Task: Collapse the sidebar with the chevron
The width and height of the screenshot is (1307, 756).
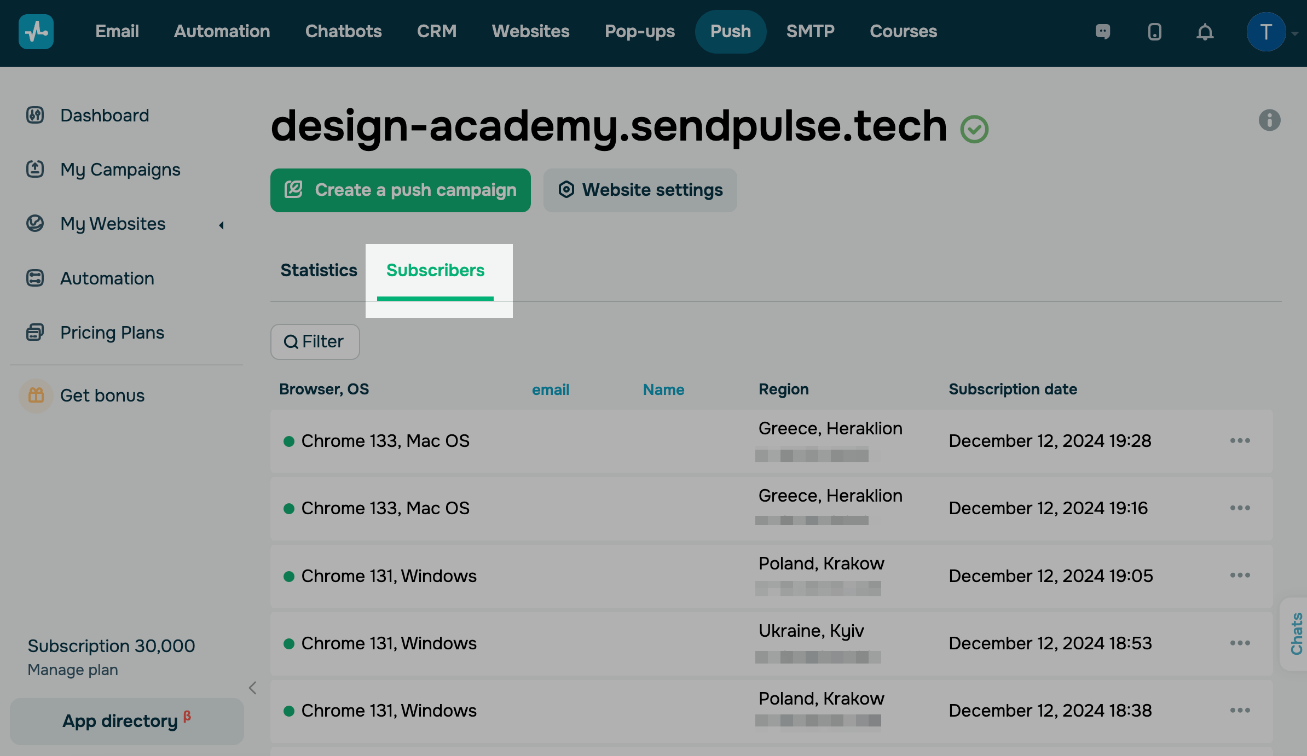Action: tap(252, 688)
